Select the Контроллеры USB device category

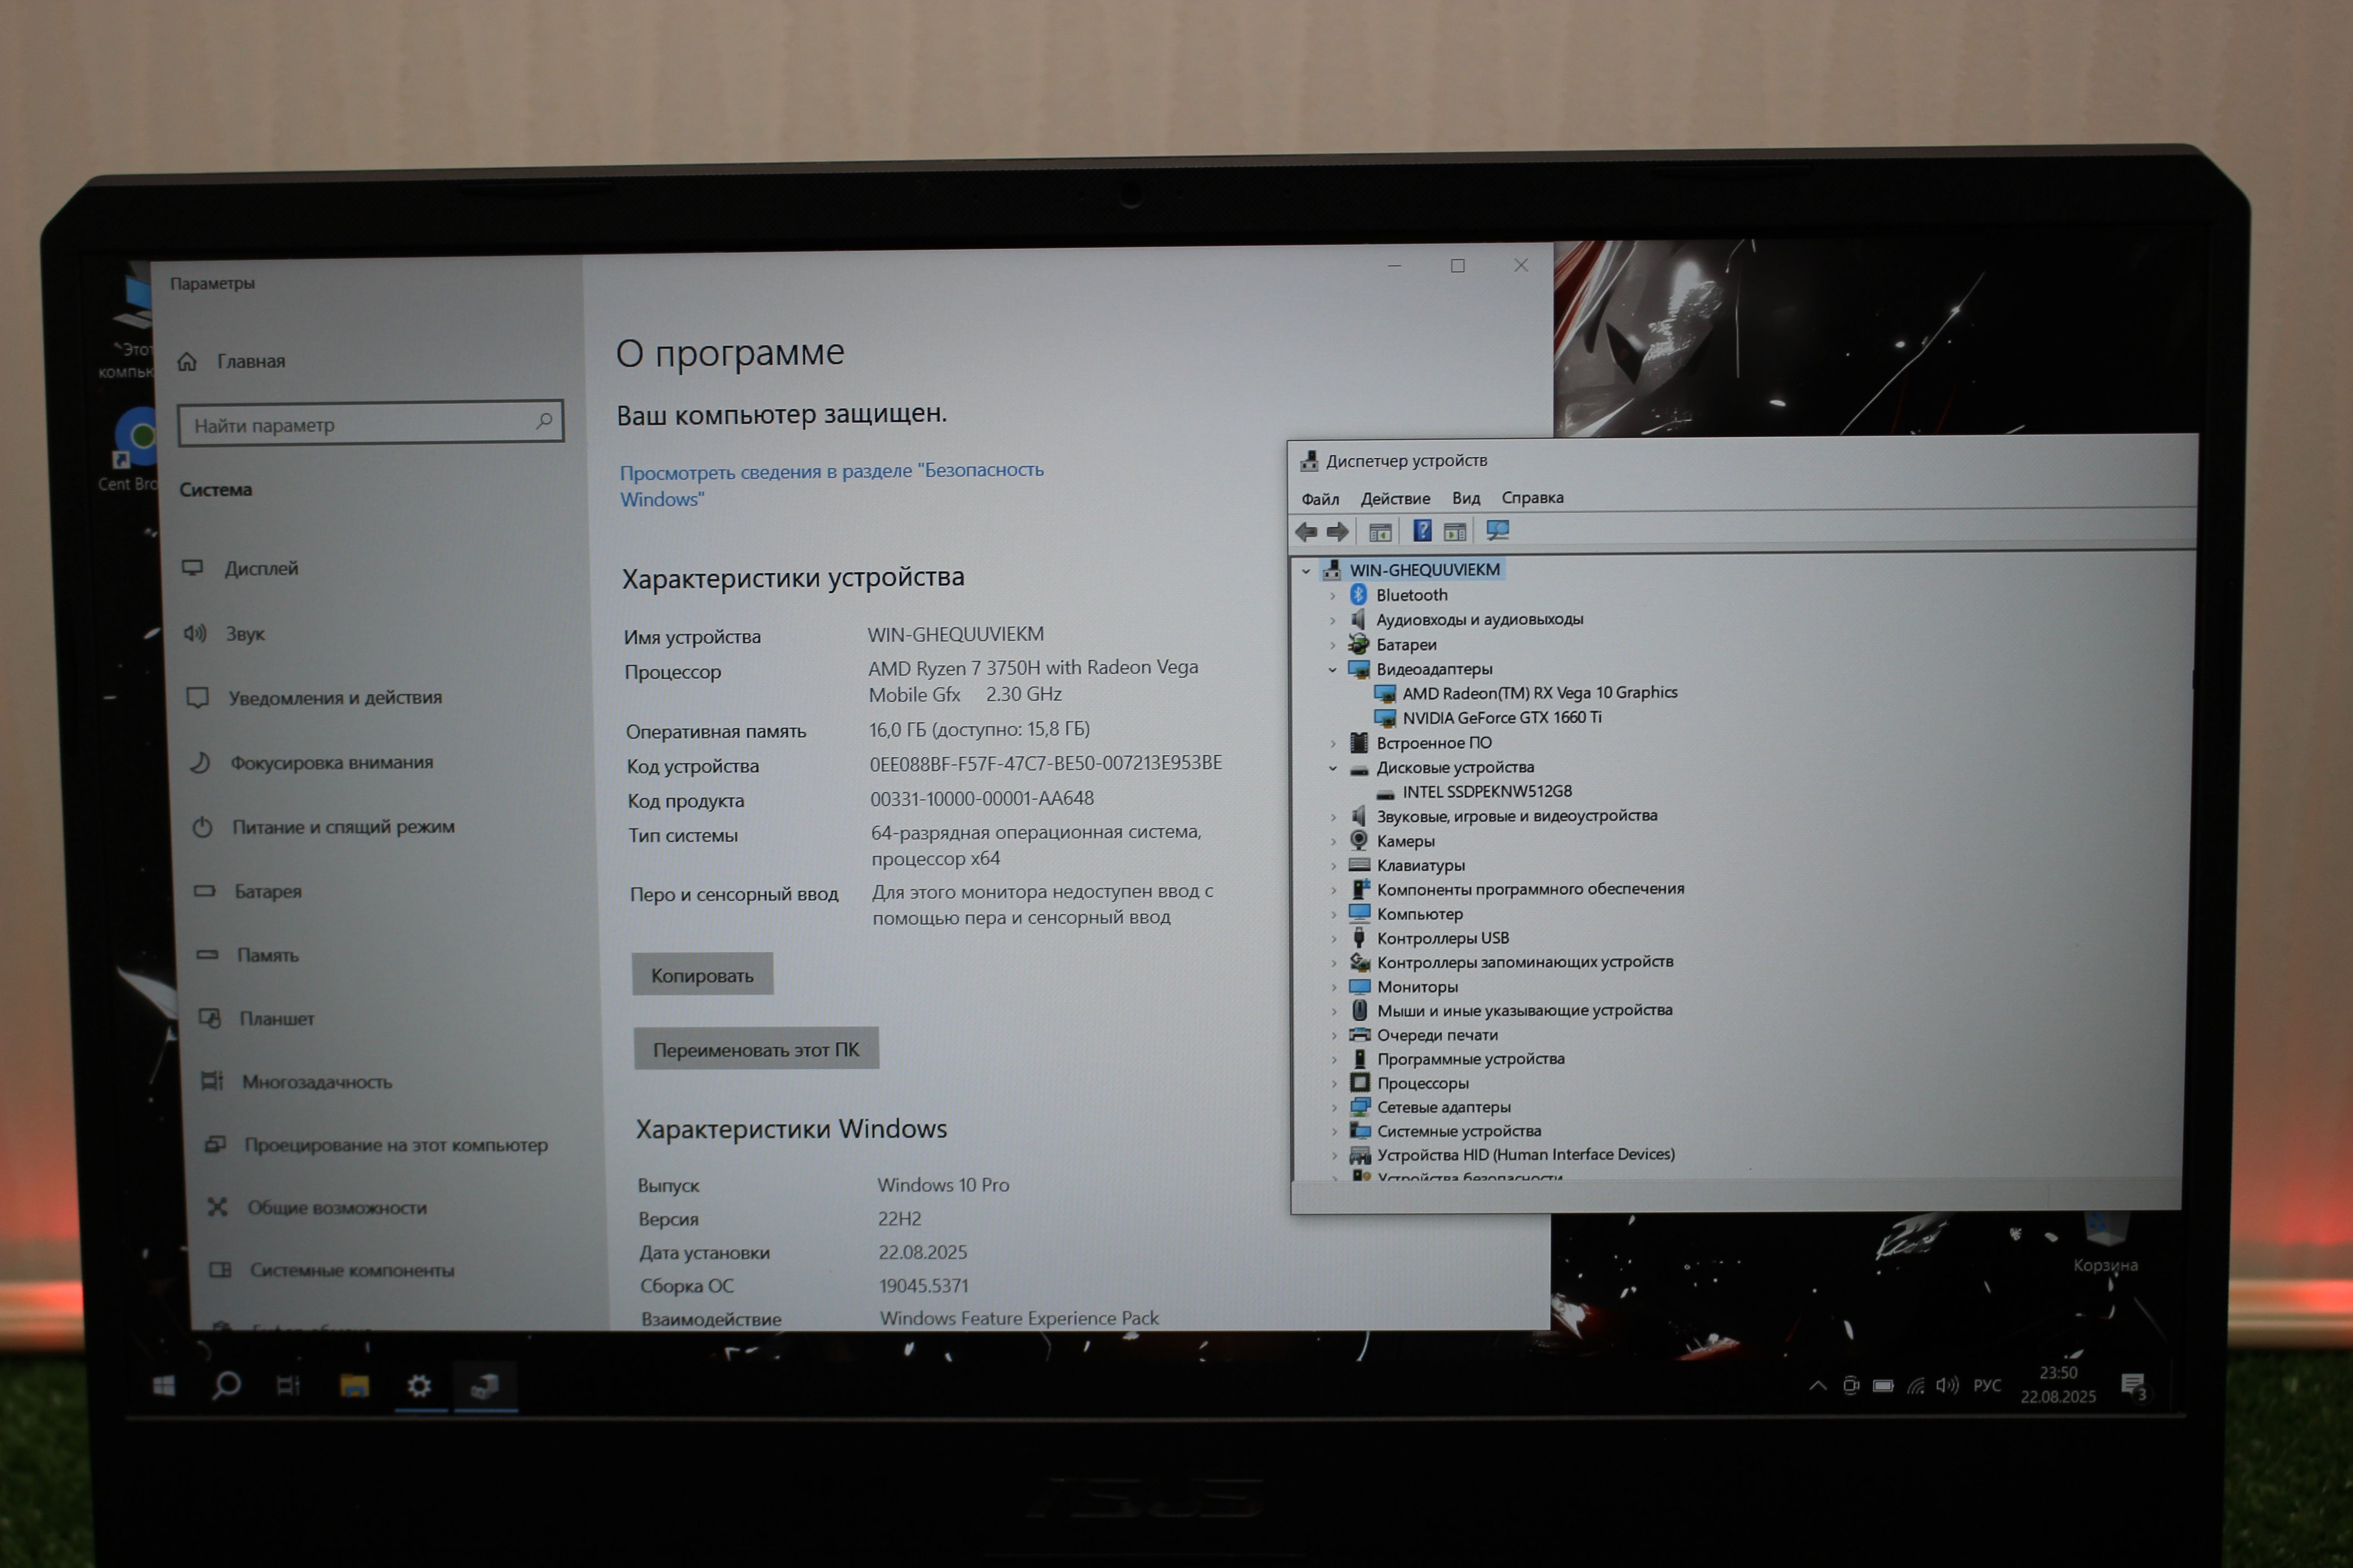1442,938
